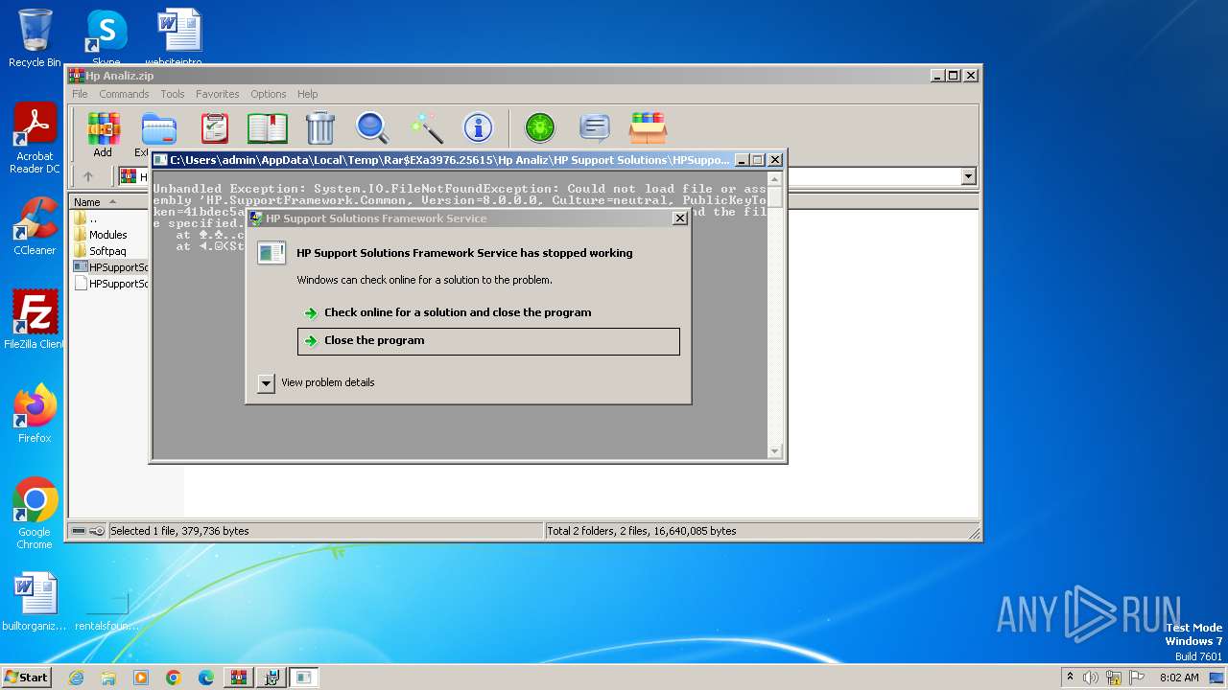This screenshot has width=1228, height=690.
Task: Open Microsoft Edge from the taskbar
Action: [205, 678]
